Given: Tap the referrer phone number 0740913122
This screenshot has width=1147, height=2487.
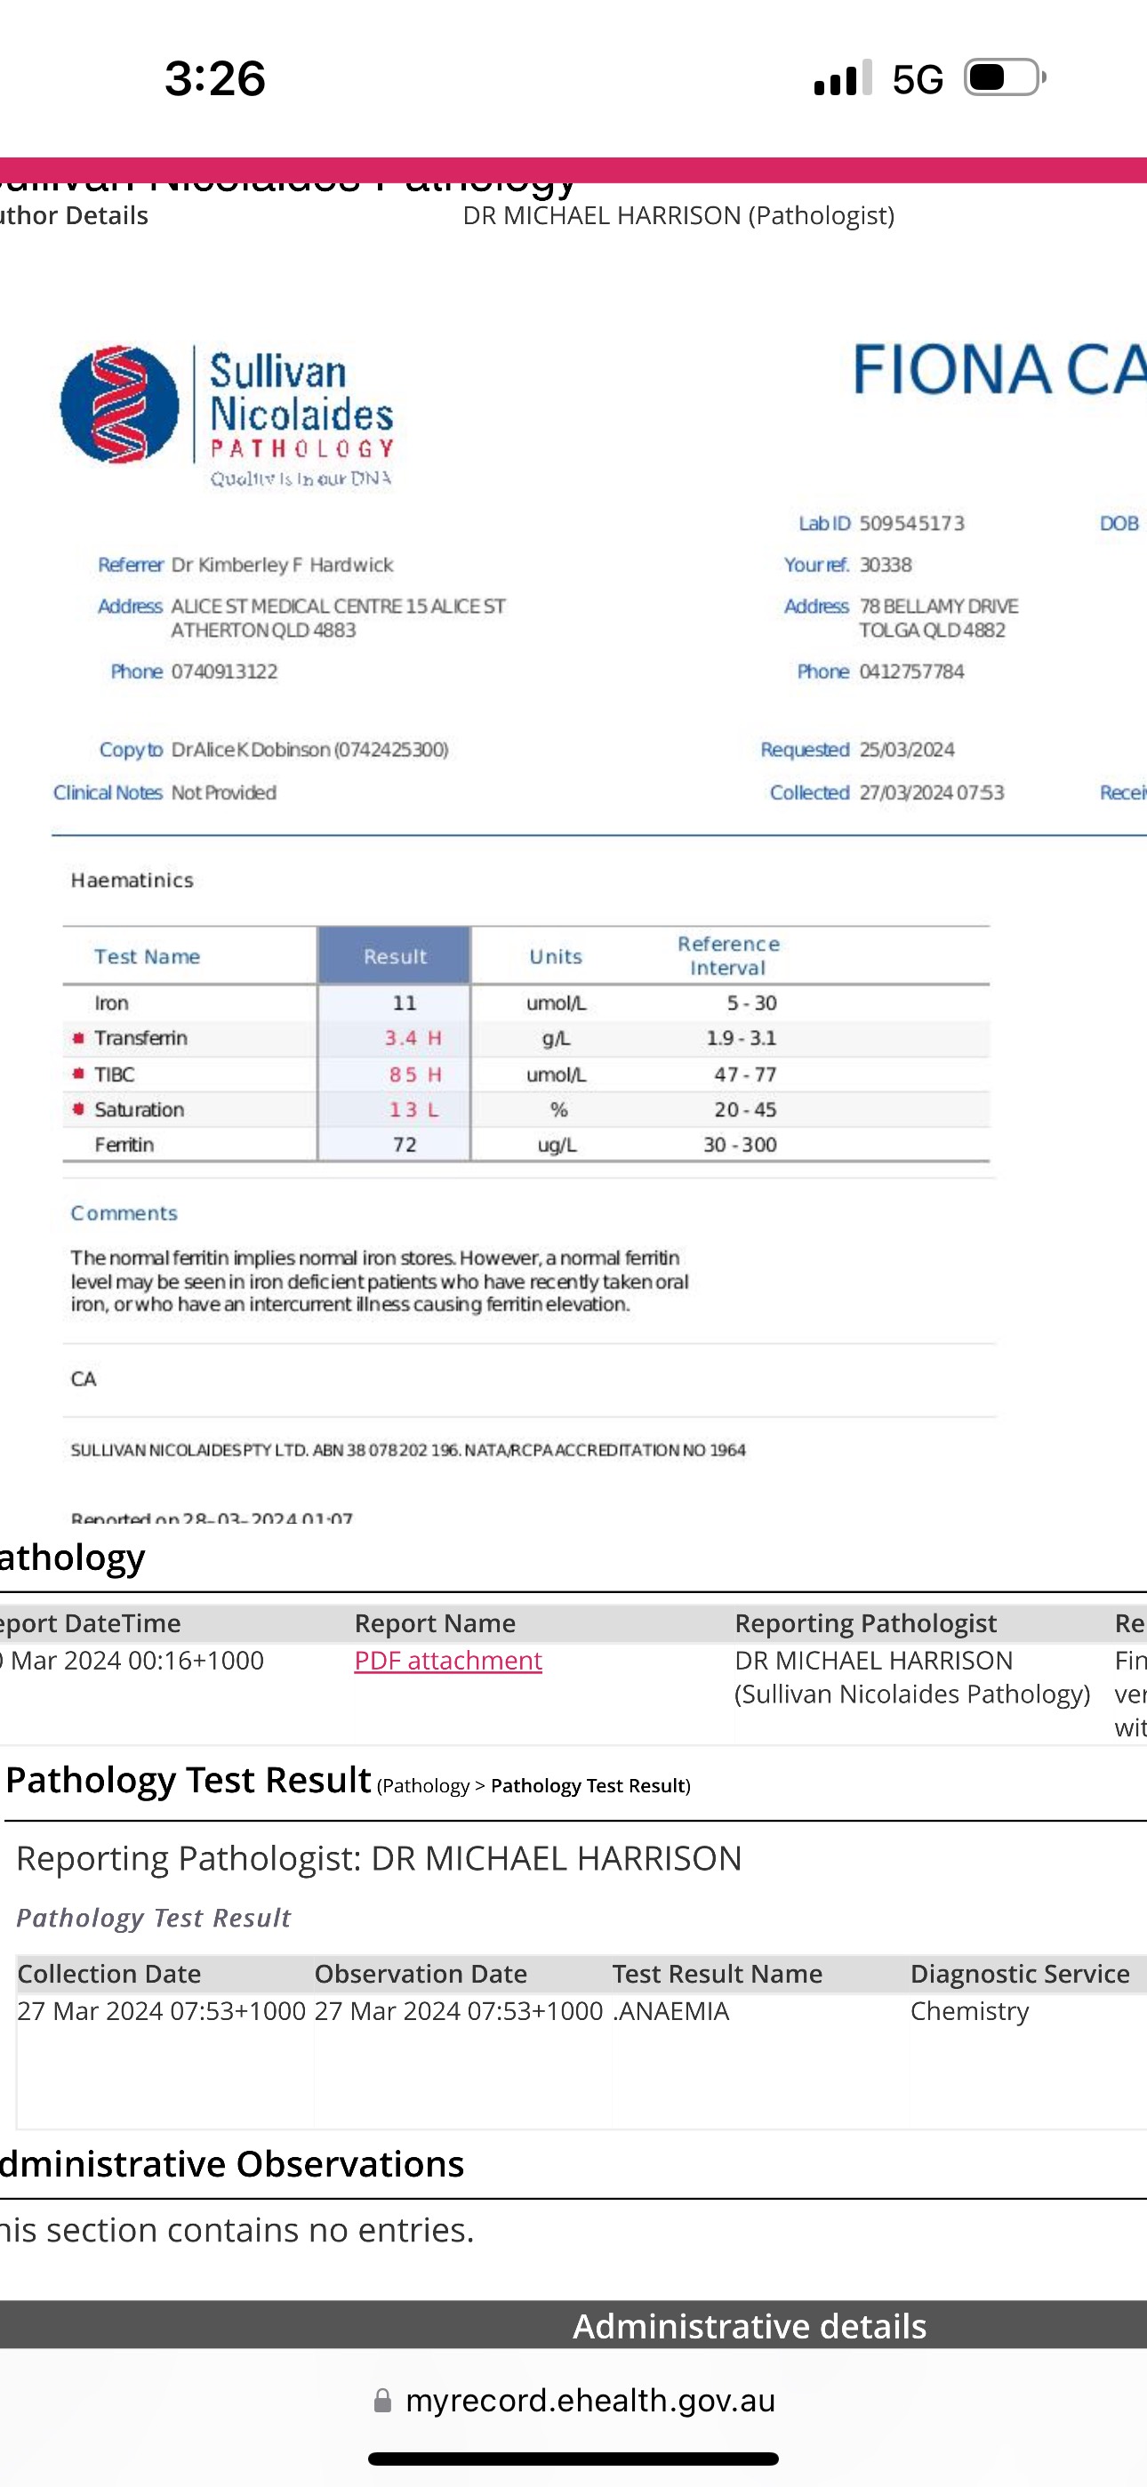Looking at the screenshot, I should pyautogui.click(x=224, y=672).
